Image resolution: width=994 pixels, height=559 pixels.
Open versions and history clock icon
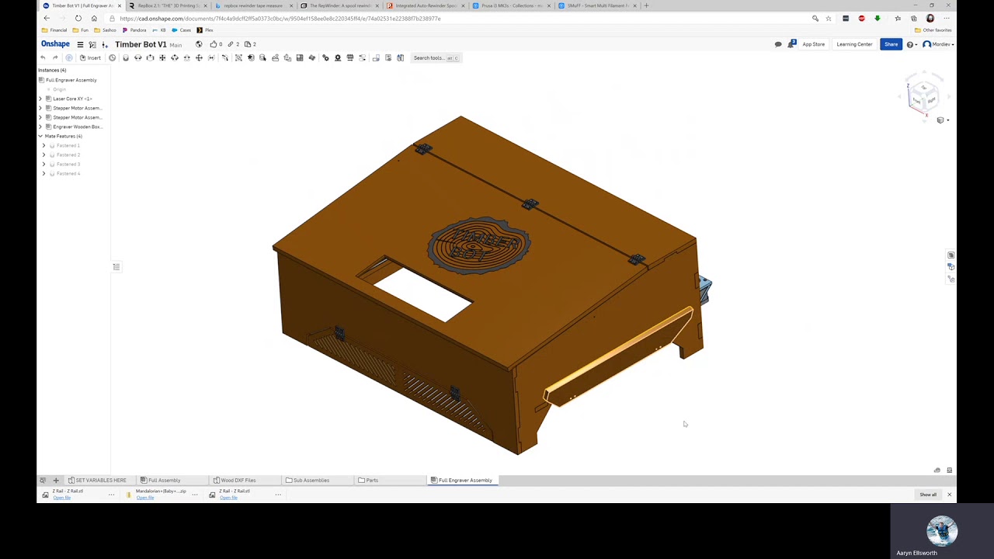point(113,57)
